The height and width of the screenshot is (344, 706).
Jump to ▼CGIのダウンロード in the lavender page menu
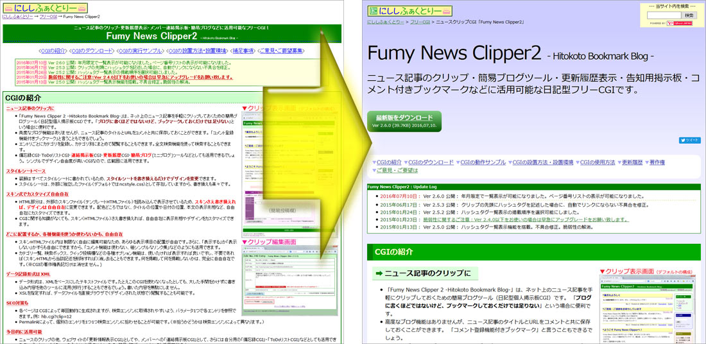coord(429,162)
